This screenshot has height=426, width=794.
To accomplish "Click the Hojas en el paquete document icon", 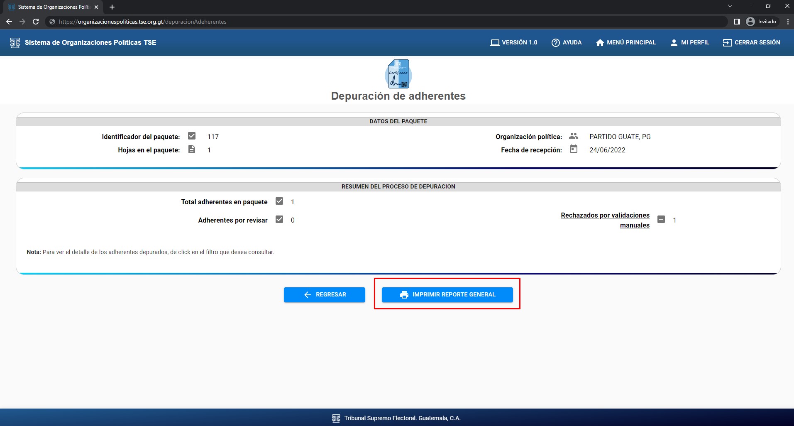I will [x=192, y=149].
